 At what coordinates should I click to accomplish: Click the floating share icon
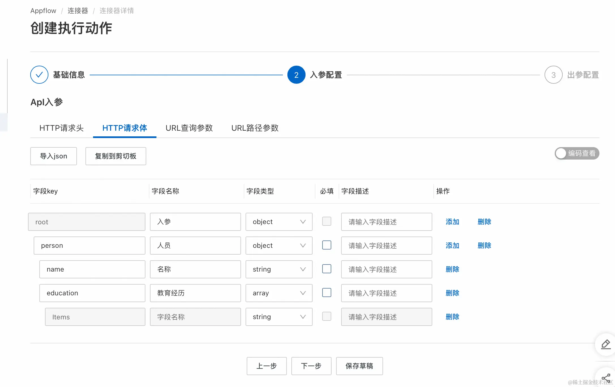tap(606, 378)
